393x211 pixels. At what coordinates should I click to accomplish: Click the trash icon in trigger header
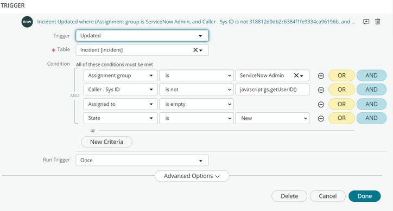(x=378, y=22)
